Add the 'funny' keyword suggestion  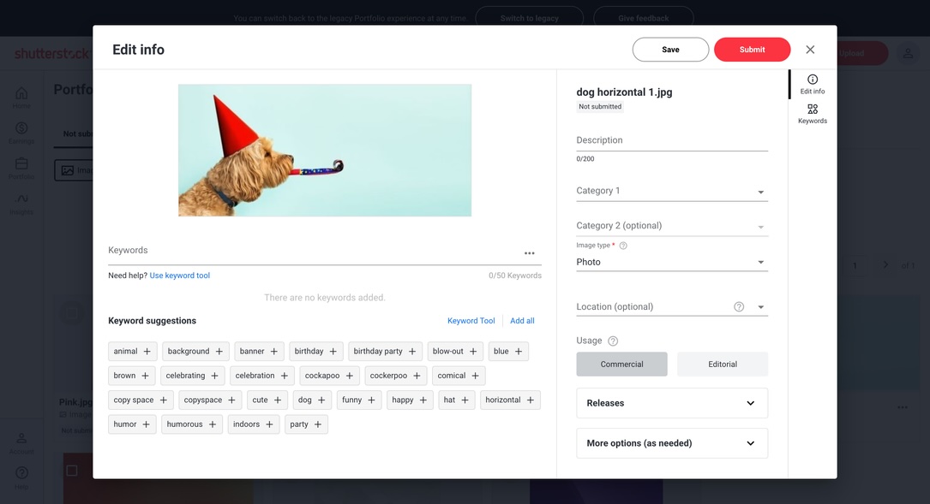(x=359, y=400)
